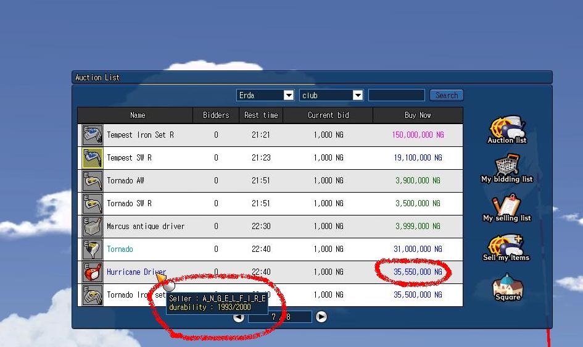Go to the previous auction page arrow
The image size is (583, 347).
pyautogui.click(x=239, y=317)
